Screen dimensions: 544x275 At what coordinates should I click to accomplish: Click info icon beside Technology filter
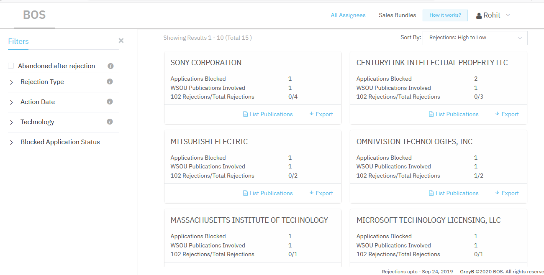tap(110, 122)
